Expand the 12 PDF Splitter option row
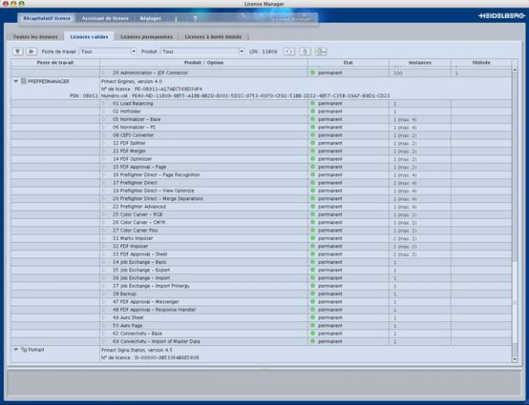 coord(105,143)
